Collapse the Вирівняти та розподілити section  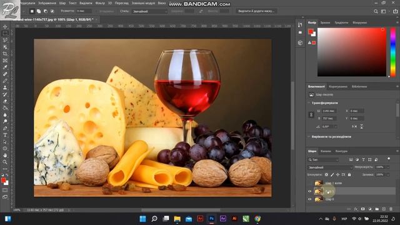309,137
